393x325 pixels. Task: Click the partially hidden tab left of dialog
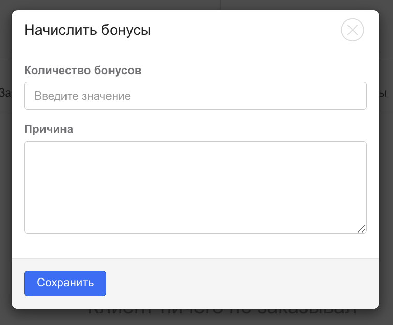[x=5, y=93]
